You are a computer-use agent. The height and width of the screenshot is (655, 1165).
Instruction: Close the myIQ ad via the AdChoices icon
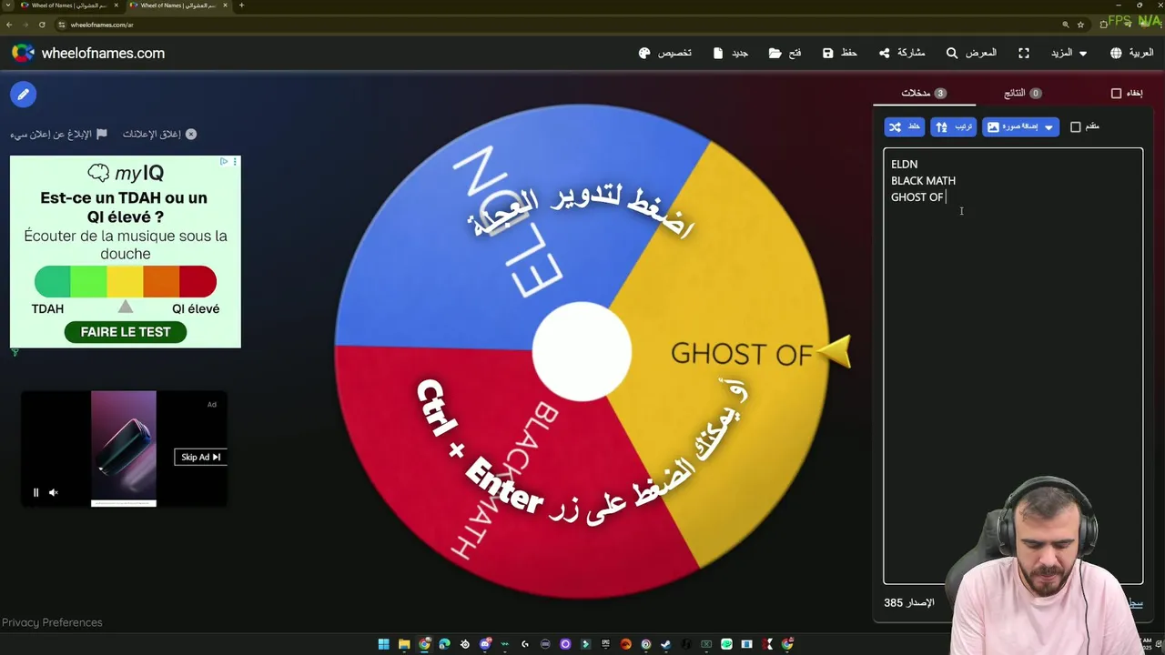224,162
